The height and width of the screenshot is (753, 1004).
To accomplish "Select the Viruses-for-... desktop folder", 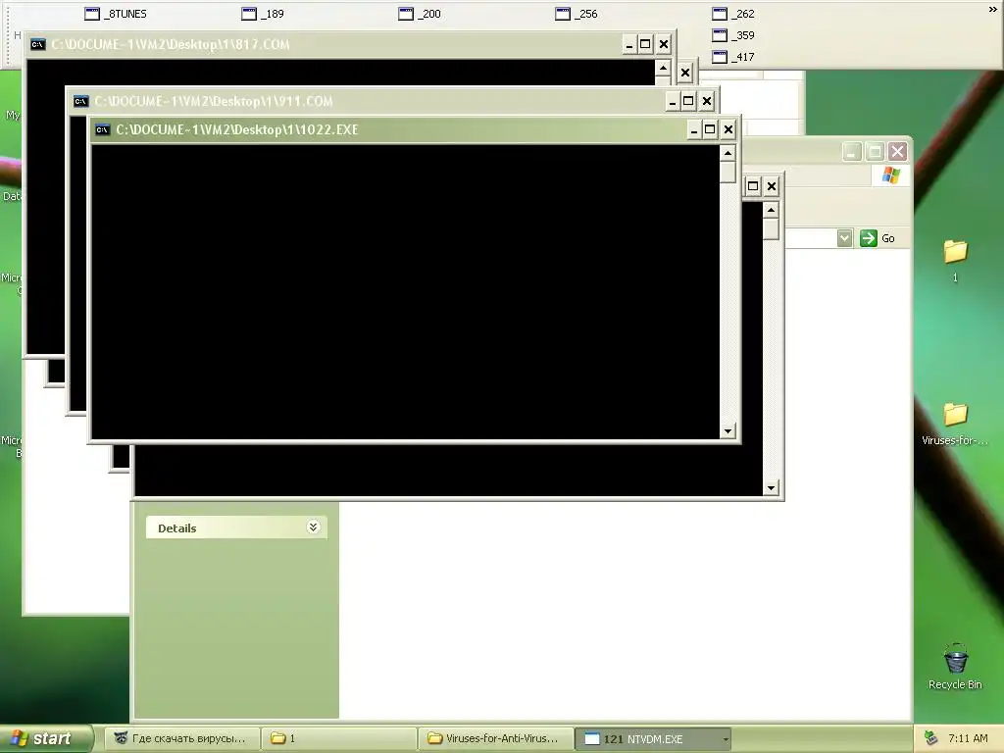I will [x=955, y=424].
